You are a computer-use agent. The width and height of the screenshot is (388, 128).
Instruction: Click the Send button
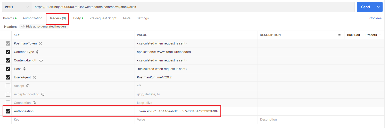365,7
